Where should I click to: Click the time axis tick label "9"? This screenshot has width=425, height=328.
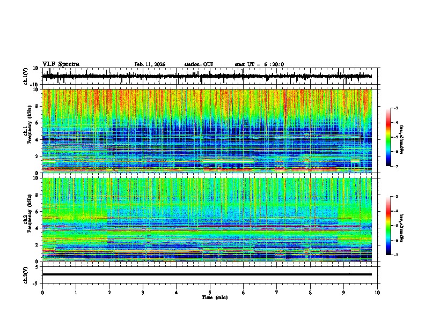coord(343,293)
